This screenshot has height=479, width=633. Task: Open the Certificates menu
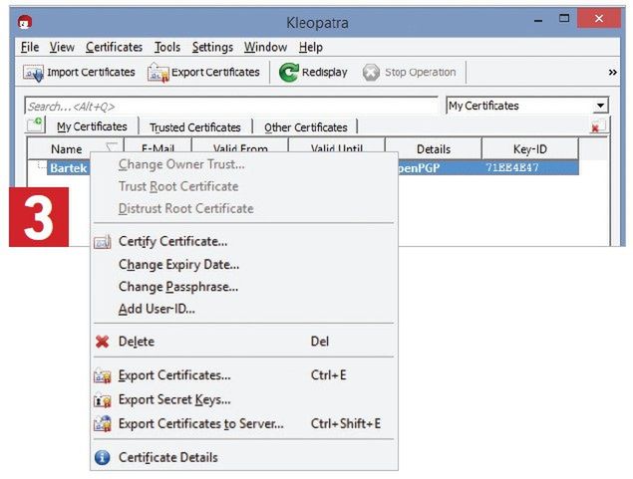click(x=114, y=47)
